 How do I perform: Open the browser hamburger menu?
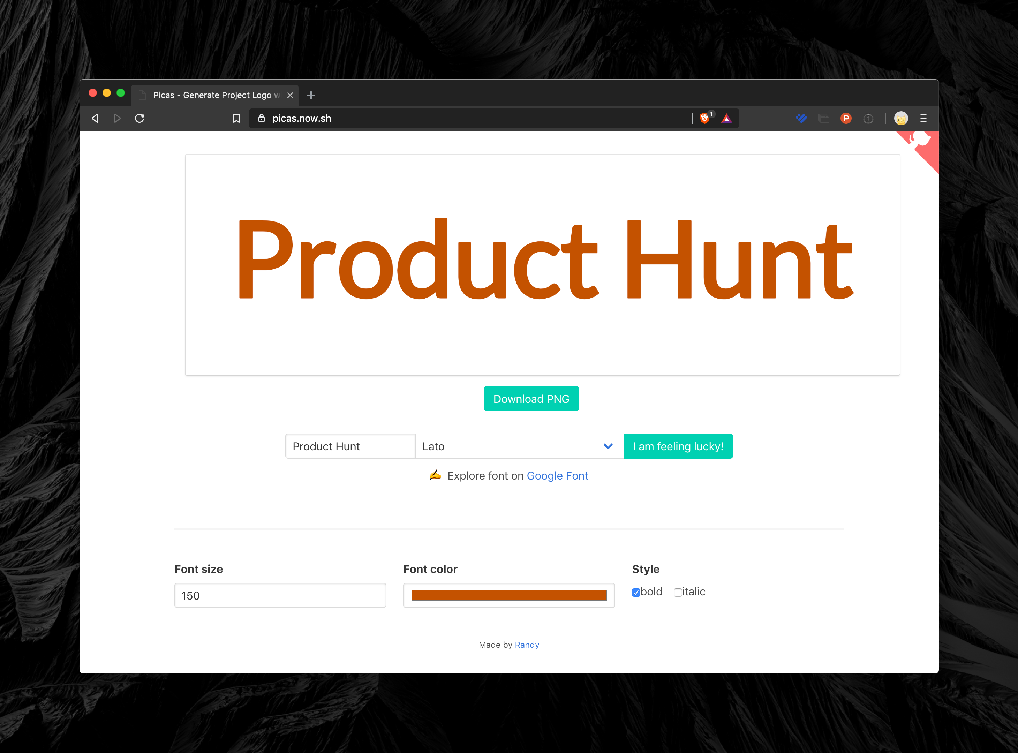(x=924, y=119)
